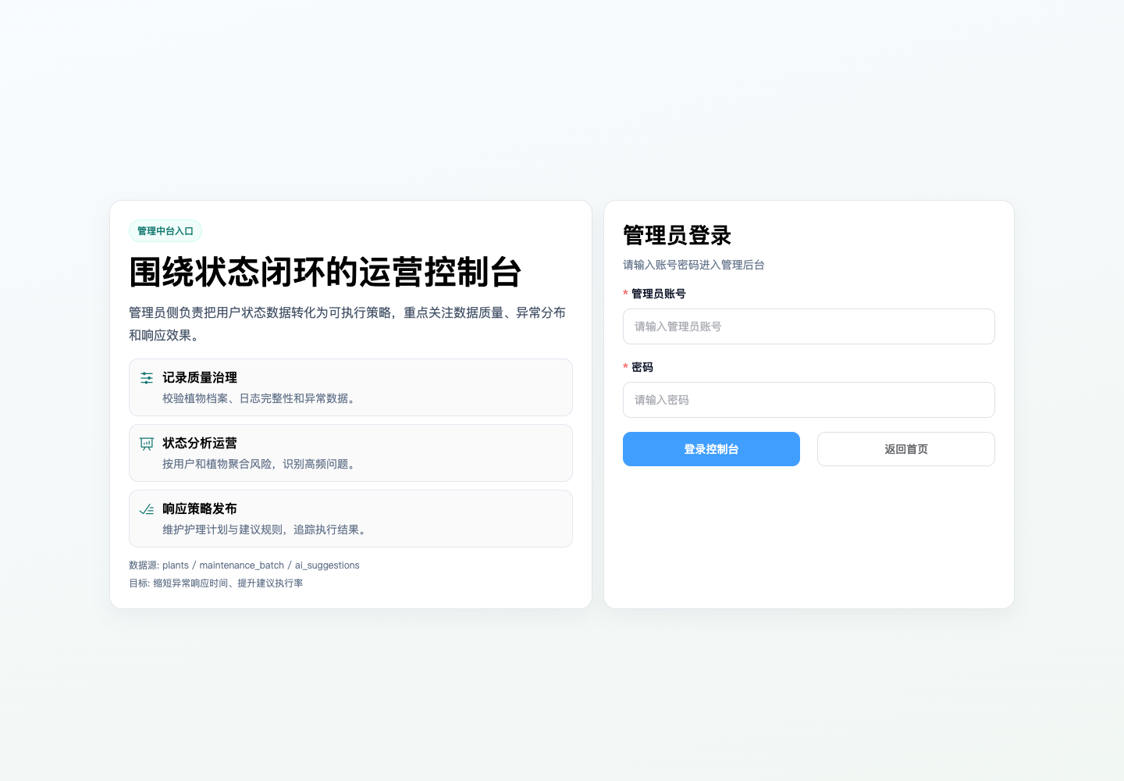Image resolution: width=1124 pixels, height=781 pixels.
Task: Click the 管理员账号 field label
Action: 659,294
